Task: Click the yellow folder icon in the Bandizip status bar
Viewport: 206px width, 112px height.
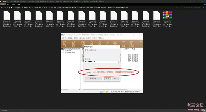Action: point(107,92)
